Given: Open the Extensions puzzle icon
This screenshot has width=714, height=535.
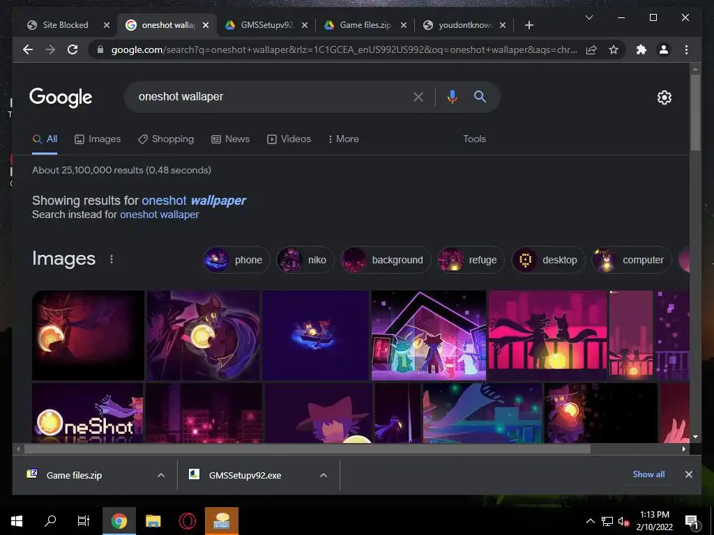Looking at the screenshot, I should click(x=641, y=49).
